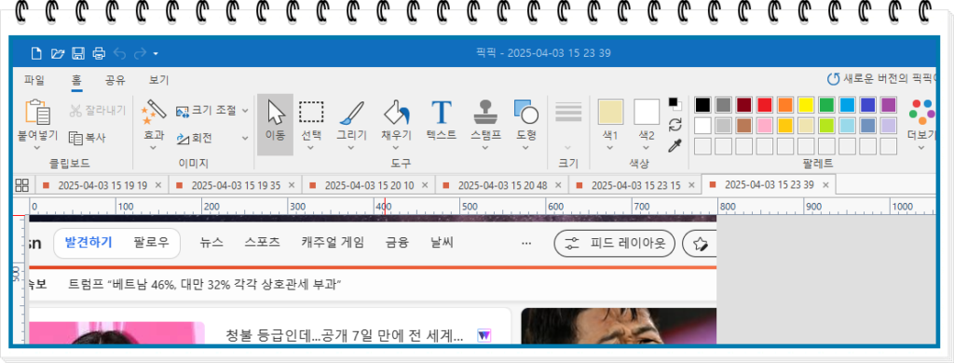Expand the 선택 tool dropdown arrow
Image resolution: width=954 pixels, height=363 pixels.
click(x=311, y=148)
